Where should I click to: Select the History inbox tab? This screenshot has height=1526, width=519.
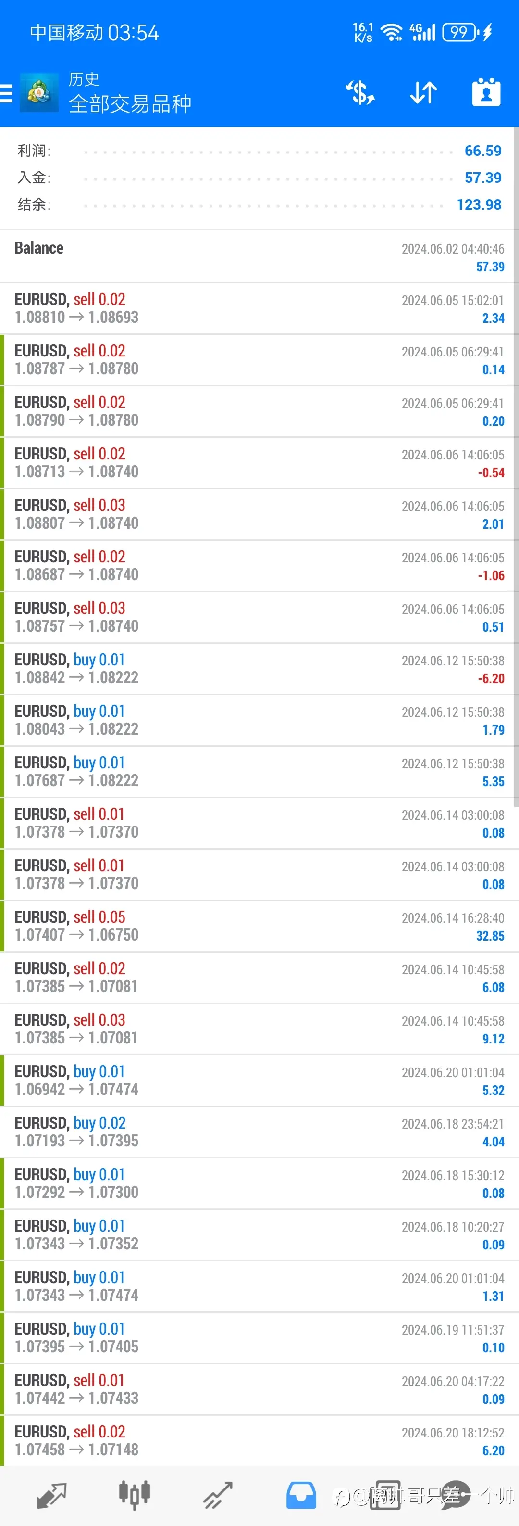click(301, 1495)
